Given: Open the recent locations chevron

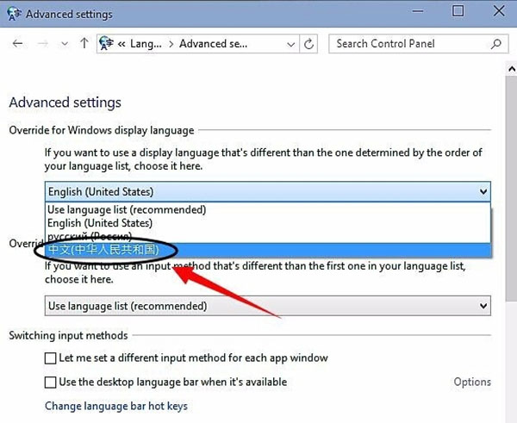Looking at the screenshot, I should pyautogui.click(x=65, y=44).
